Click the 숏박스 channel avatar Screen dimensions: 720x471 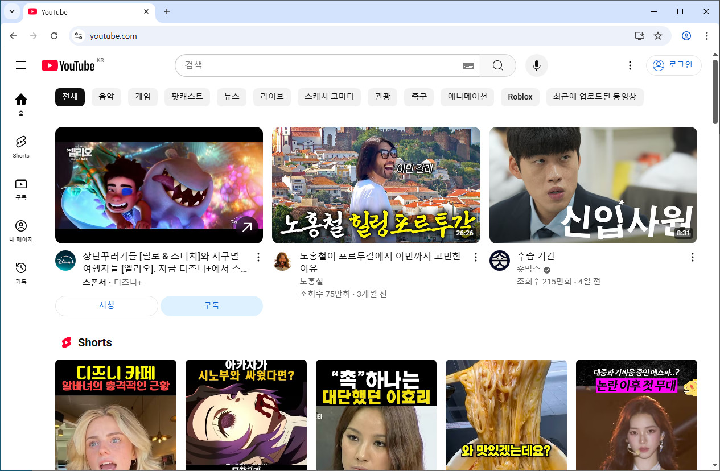pyautogui.click(x=499, y=261)
